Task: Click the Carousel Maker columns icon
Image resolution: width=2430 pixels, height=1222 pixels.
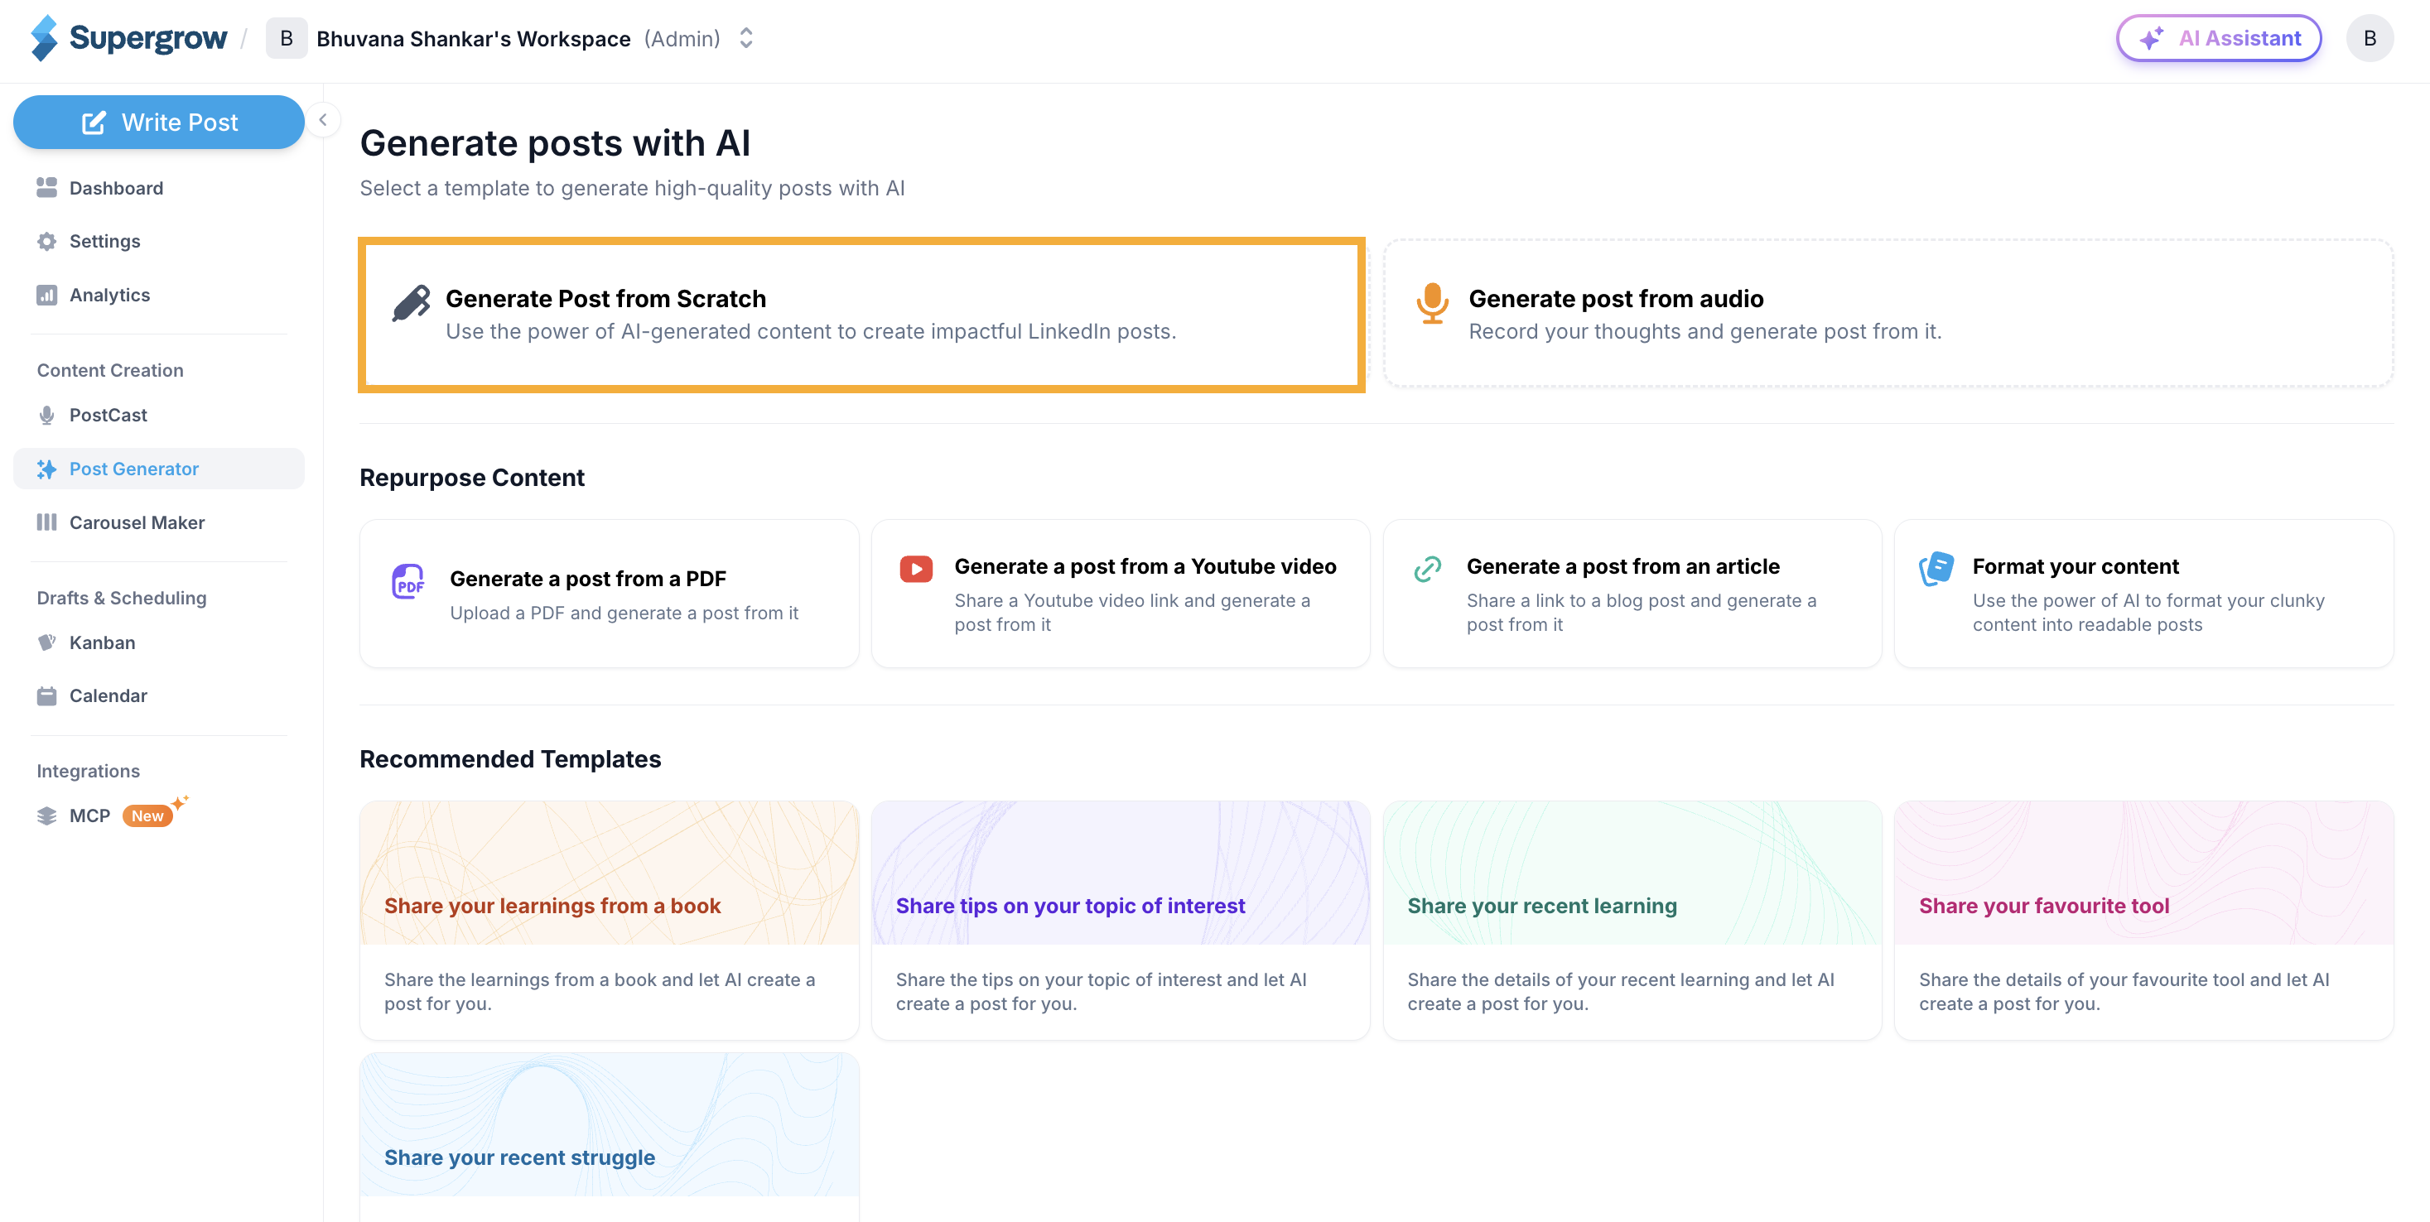Action: click(46, 522)
